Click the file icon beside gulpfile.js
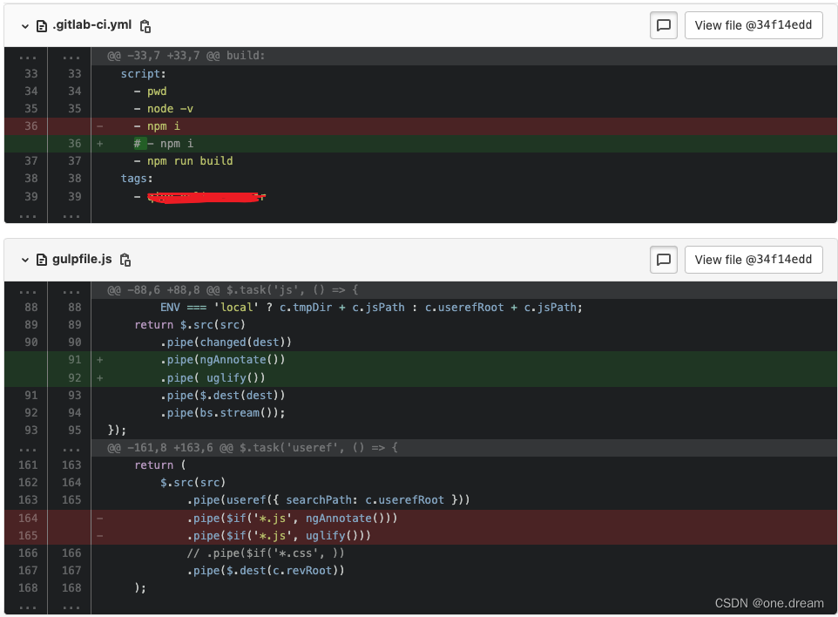 [41, 260]
